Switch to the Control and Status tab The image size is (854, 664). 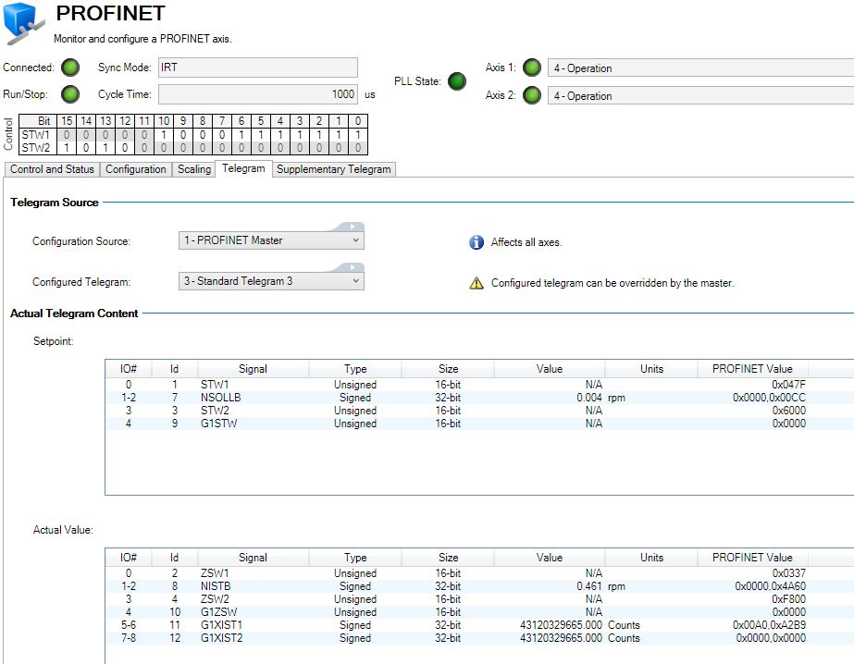click(52, 169)
